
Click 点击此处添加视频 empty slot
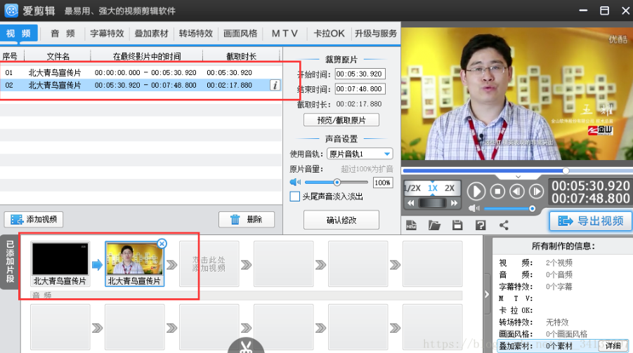pyautogui.click(x=209, y=264)
